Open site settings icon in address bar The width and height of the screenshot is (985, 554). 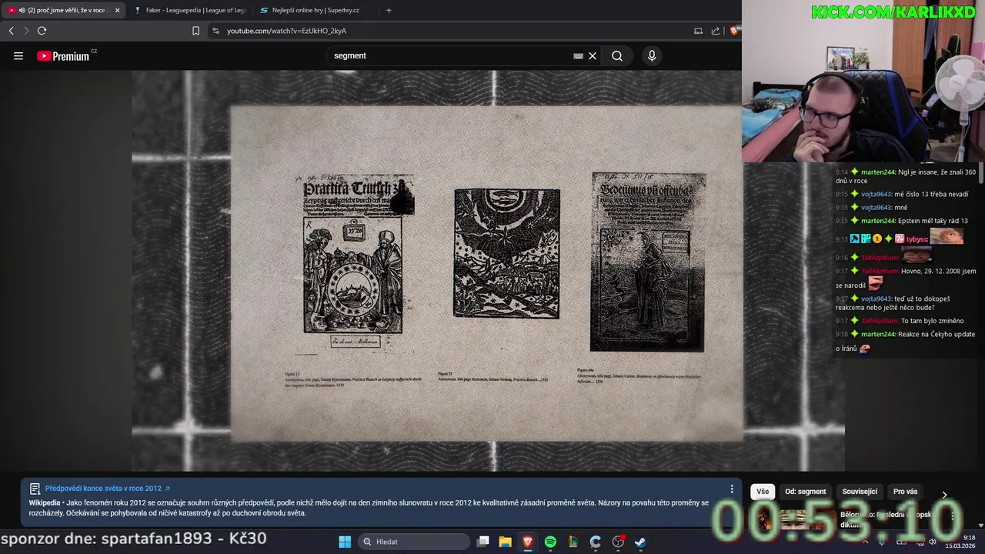point(215,31)
